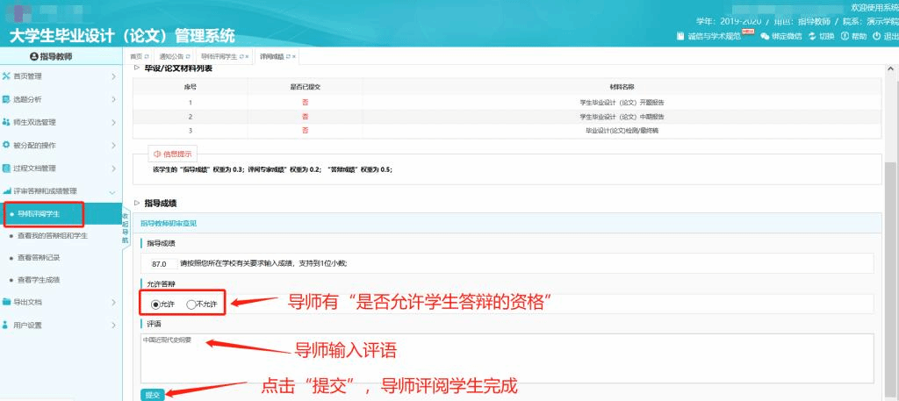Select the 不允许 radio button
Screen dimensions: 899x401
point(191,304)
